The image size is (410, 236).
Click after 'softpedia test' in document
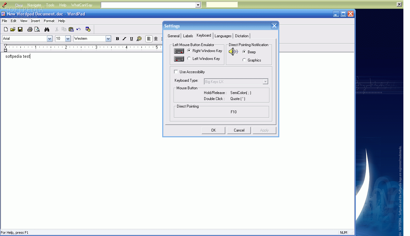tap(30, 56)
